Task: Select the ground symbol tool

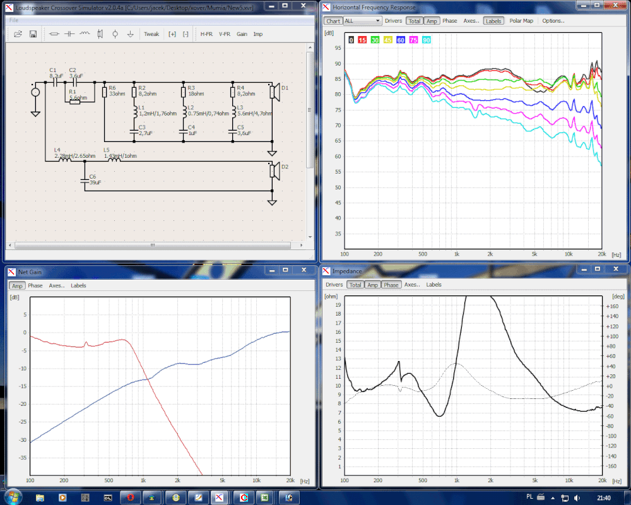Action: (x=131, y=34)
